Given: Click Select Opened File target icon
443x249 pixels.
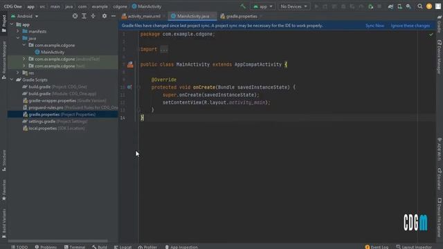Looking at the screenshot, I should tap(75, 16).
